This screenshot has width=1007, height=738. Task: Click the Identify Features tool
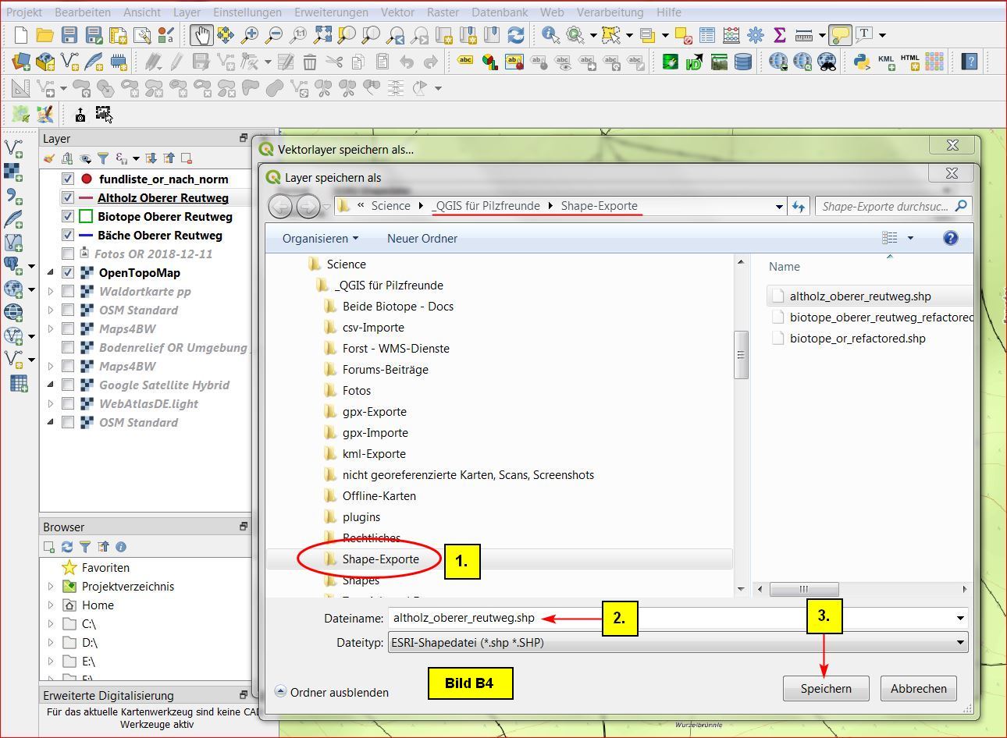pos(550,35)
